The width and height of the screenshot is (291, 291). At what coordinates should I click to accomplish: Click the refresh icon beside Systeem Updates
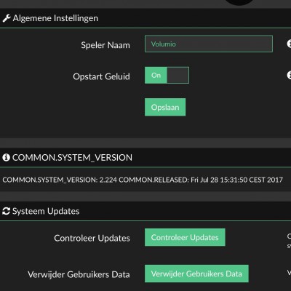6,211
